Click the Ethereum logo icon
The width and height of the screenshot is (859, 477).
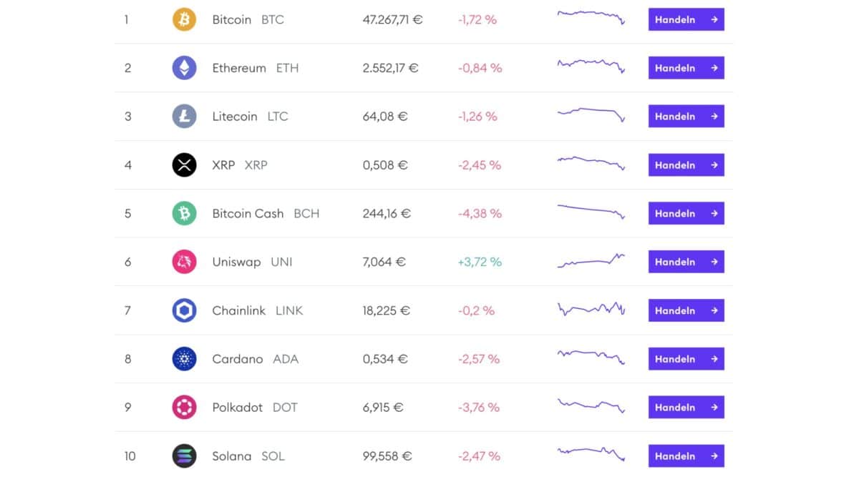184,68
